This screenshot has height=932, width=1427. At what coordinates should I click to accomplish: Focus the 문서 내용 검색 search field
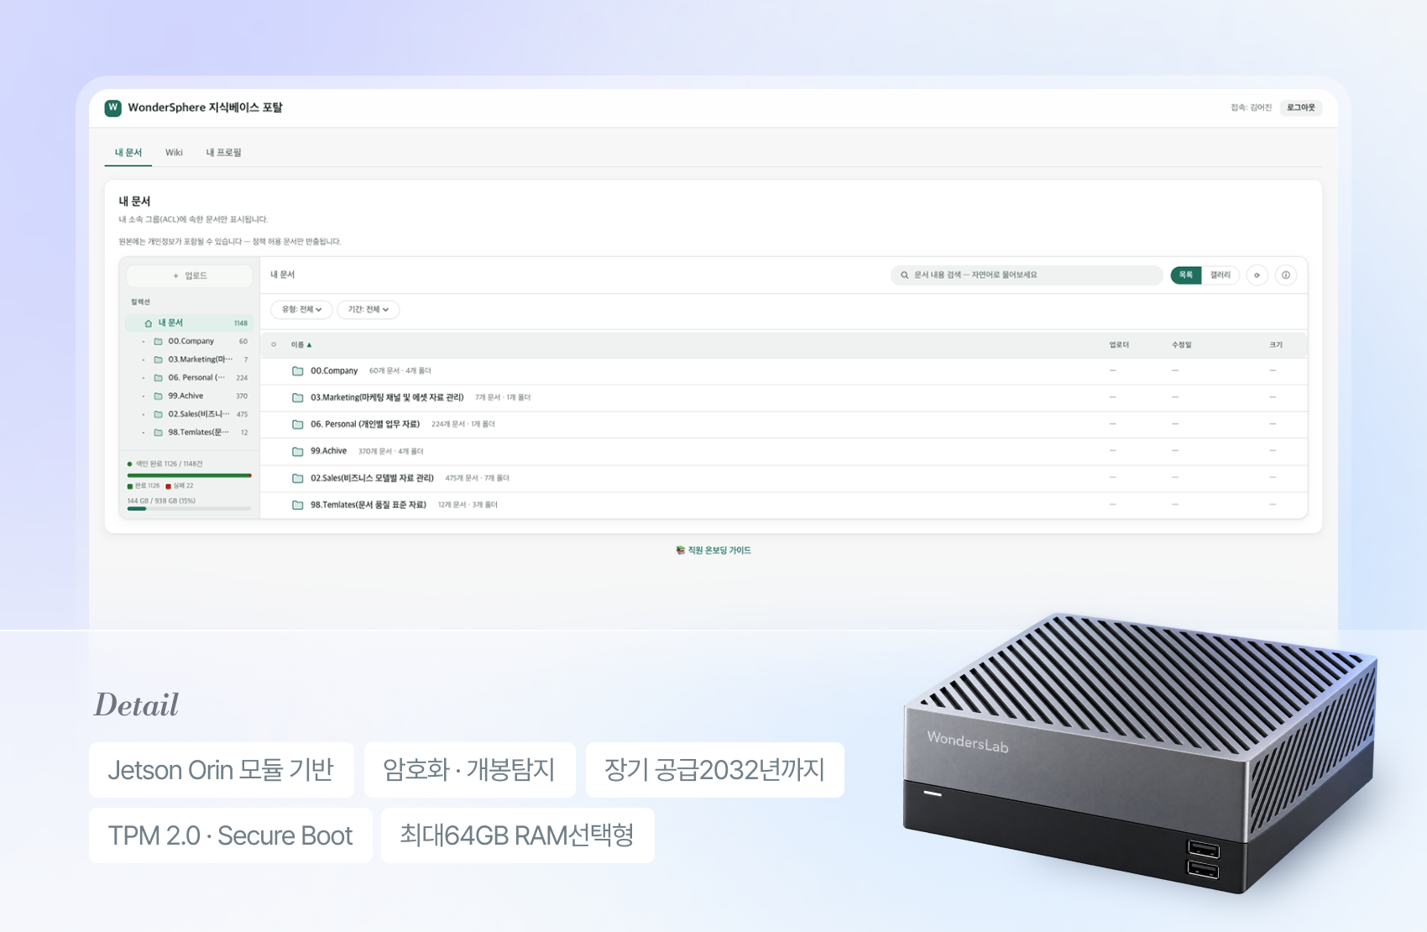tap(1027, 275)
